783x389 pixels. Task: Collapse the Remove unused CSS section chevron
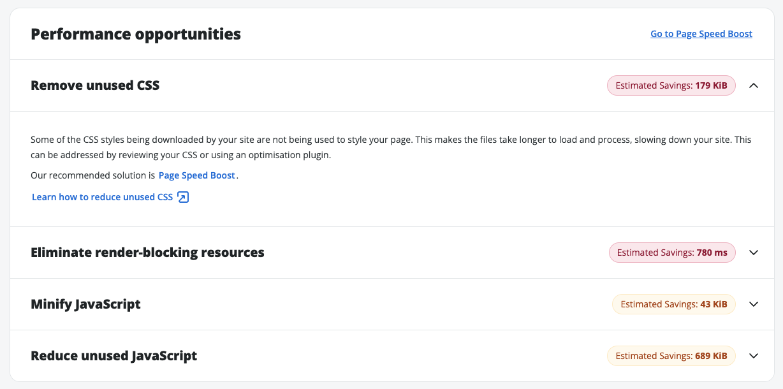point(754,85)
